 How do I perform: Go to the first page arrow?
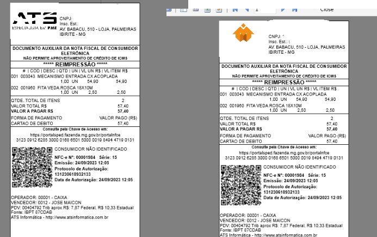click(235, 10)
